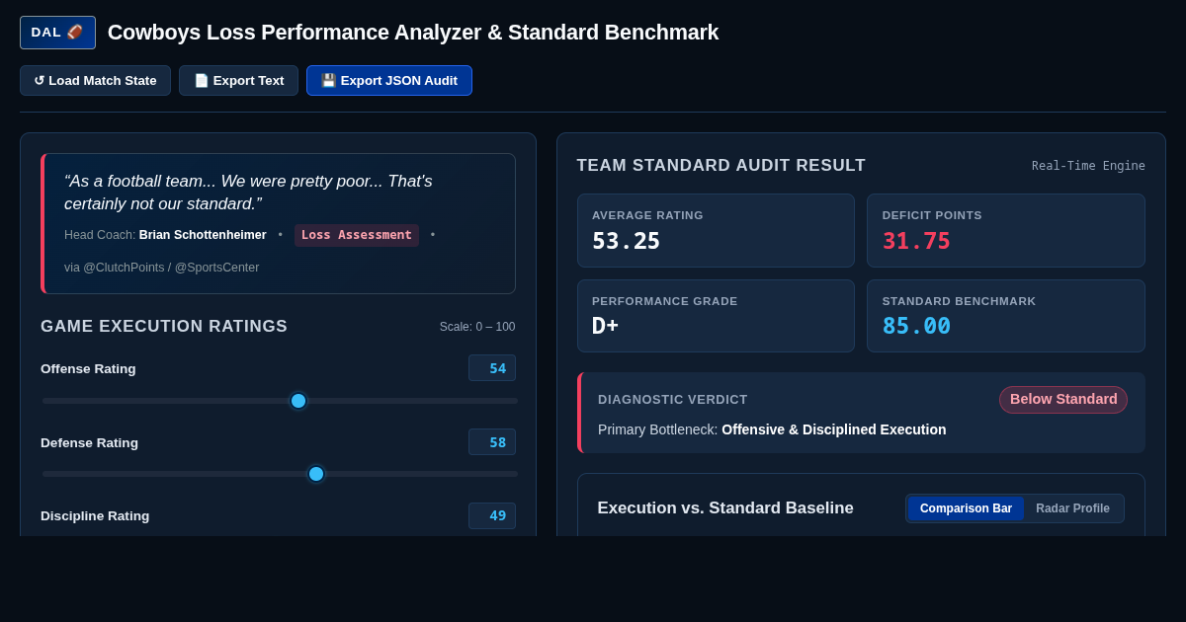
Task: Click the Real-Time Engine label
Action: tap(1088, 166)
